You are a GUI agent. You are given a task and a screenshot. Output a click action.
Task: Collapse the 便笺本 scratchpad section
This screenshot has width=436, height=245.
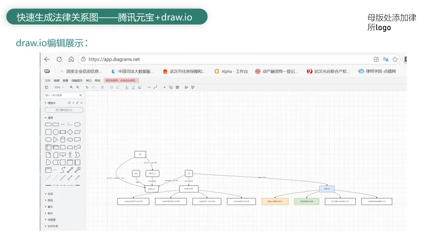coord(50,103)
